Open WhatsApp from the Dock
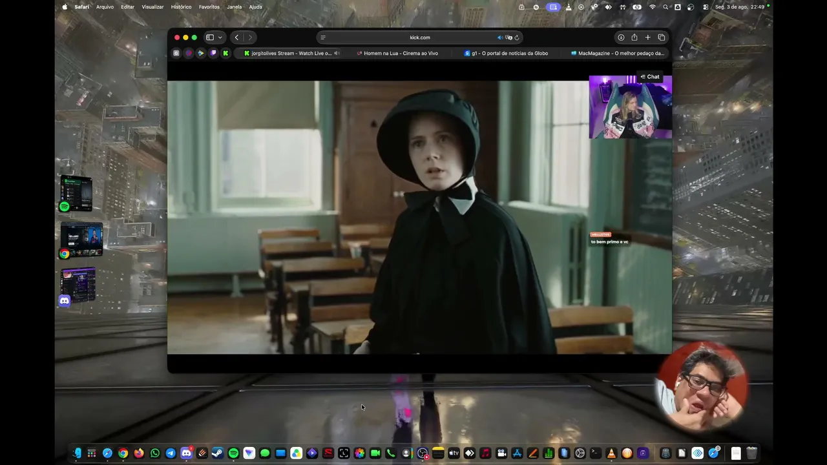827x465 pixels. (154, 453)
